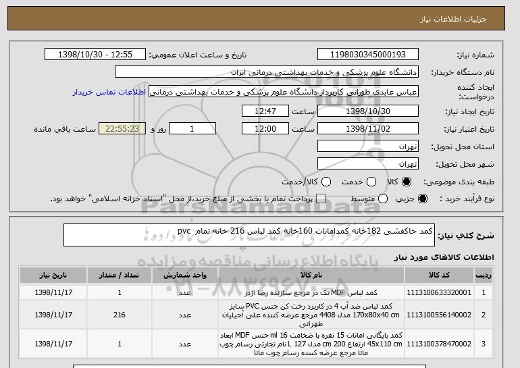Click product code 1113100633320001
The width and height of the screenshot is (520, 368).
(439, 292)
